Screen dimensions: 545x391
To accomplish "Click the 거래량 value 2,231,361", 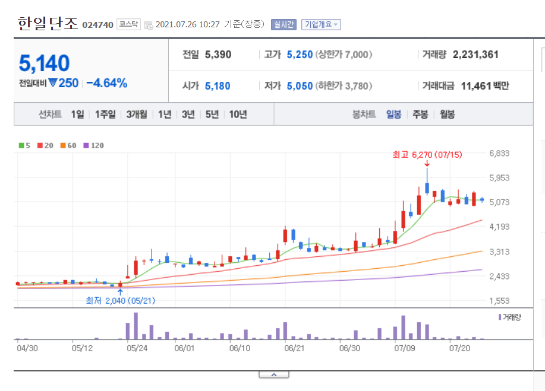I will pyautogui.click(x=475, y=55).
